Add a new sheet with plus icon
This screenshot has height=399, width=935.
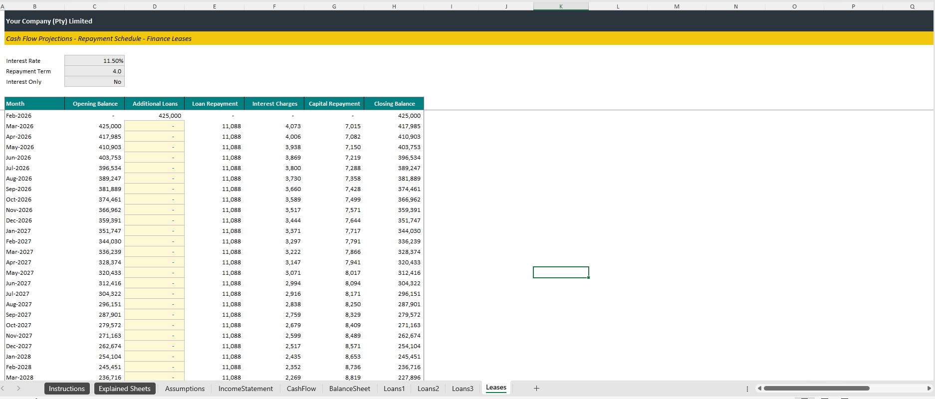click(x=536, y=389)
